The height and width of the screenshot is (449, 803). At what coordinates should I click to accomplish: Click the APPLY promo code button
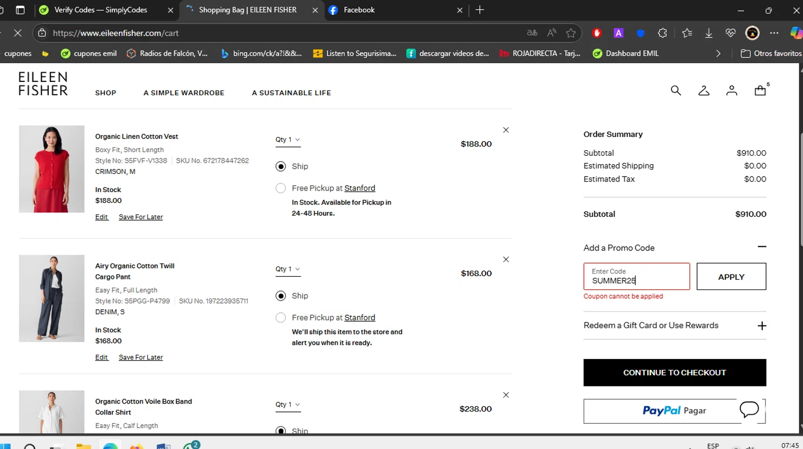tap(731, 277)
